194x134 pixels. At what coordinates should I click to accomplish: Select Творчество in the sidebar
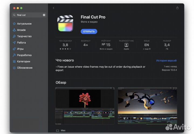pos(24,36)
